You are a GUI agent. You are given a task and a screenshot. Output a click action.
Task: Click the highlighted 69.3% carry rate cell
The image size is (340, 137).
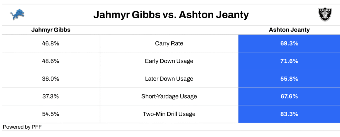(289, 43)
